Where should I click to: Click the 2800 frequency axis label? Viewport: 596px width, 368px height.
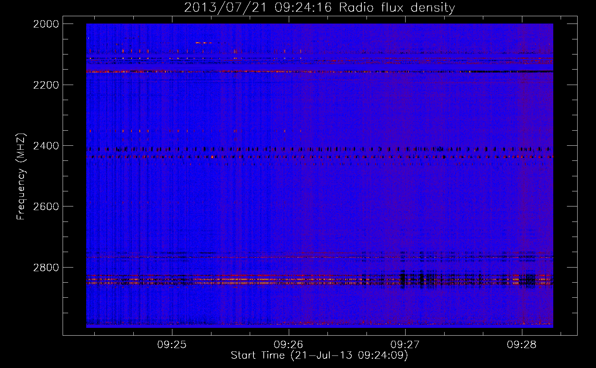[46, 267]
